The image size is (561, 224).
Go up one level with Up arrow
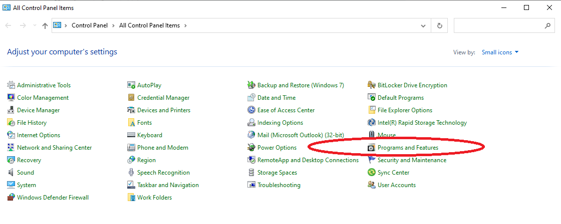pyautogui.click(x=45, y=25)
